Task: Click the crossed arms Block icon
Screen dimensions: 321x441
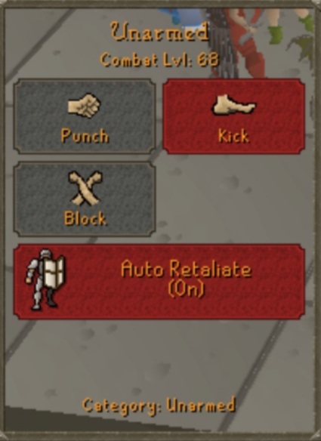Action: click(x=85, y=188)
